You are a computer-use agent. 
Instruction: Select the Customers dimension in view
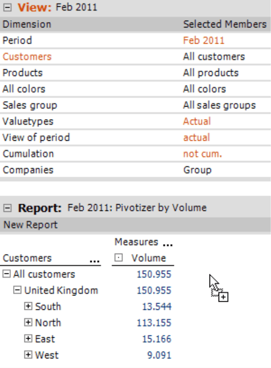click(27, 57)
